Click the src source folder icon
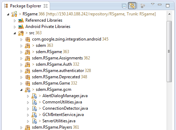The width and height of the screenshot is (176, 130). tap(21, 33)
